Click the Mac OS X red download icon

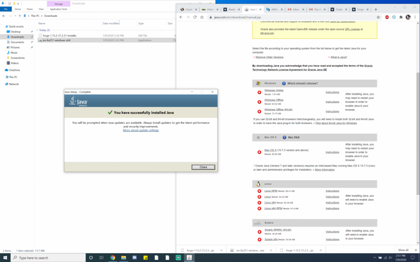click(259, 151)
